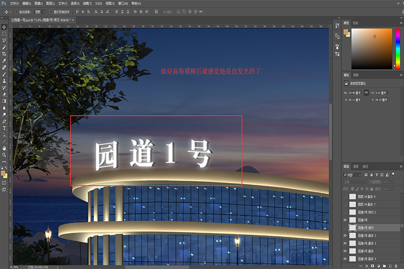Image resolution: width=404 pixels, height=269 pixels.
Task: Show the hidden 园道1号 拷贝 layer
Action: 345,228
